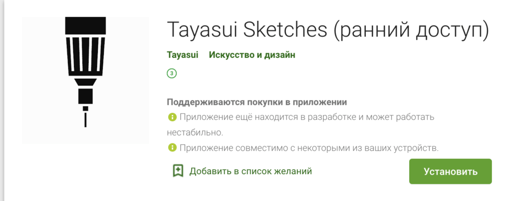Click the Tayasui Sketches pen app icon

point(86,80)
